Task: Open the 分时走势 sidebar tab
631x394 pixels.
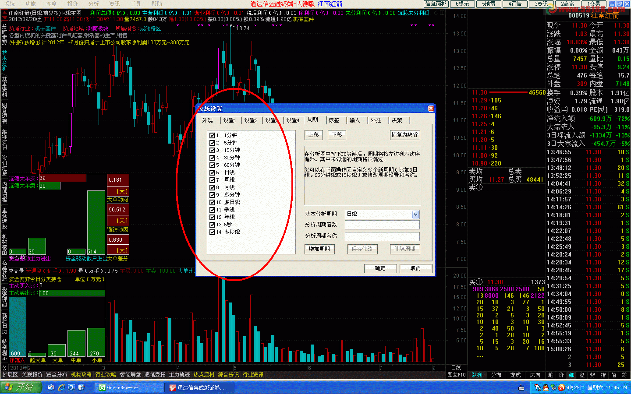Action: pos(4,35)
